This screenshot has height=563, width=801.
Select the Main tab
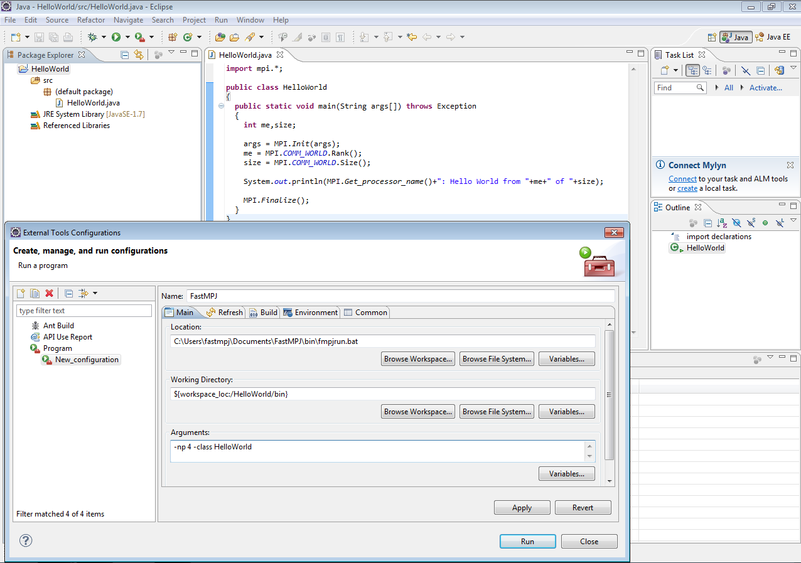[180, 312]
